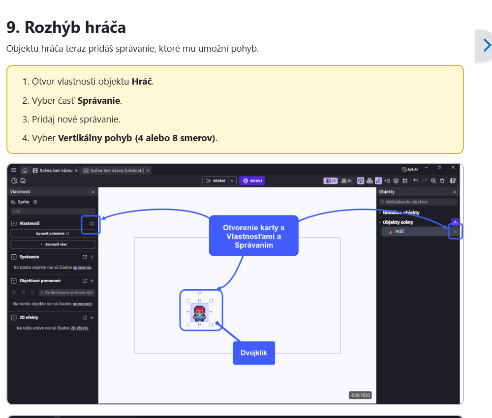Switch to the 3D editor view
Viewport: 492px width, 418px height.
pyautogui.click(x=346, y=180)
